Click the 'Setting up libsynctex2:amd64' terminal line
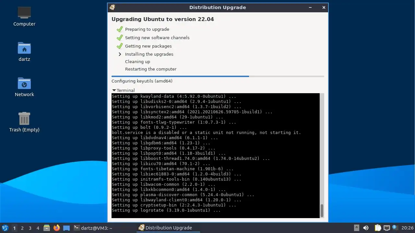Image resolution: width=415 pixels, height=233 pixels. pyautogui.click(x=192, y=112)
